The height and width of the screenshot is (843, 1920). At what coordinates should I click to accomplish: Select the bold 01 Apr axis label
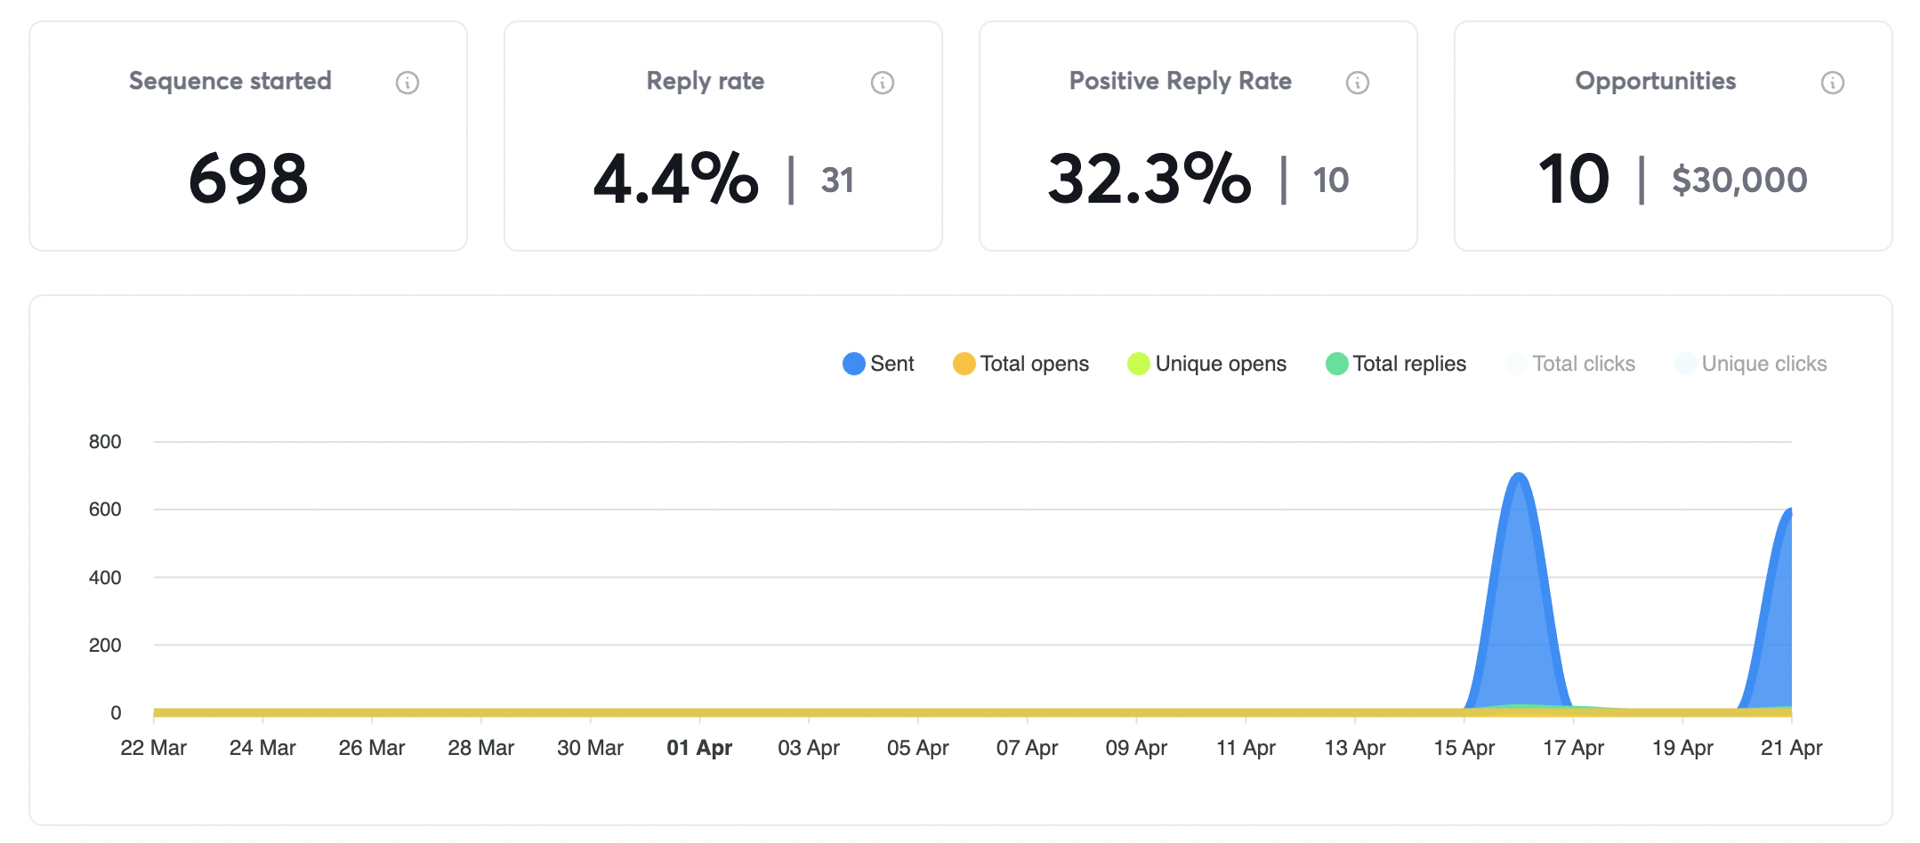(x=700, y=748)
